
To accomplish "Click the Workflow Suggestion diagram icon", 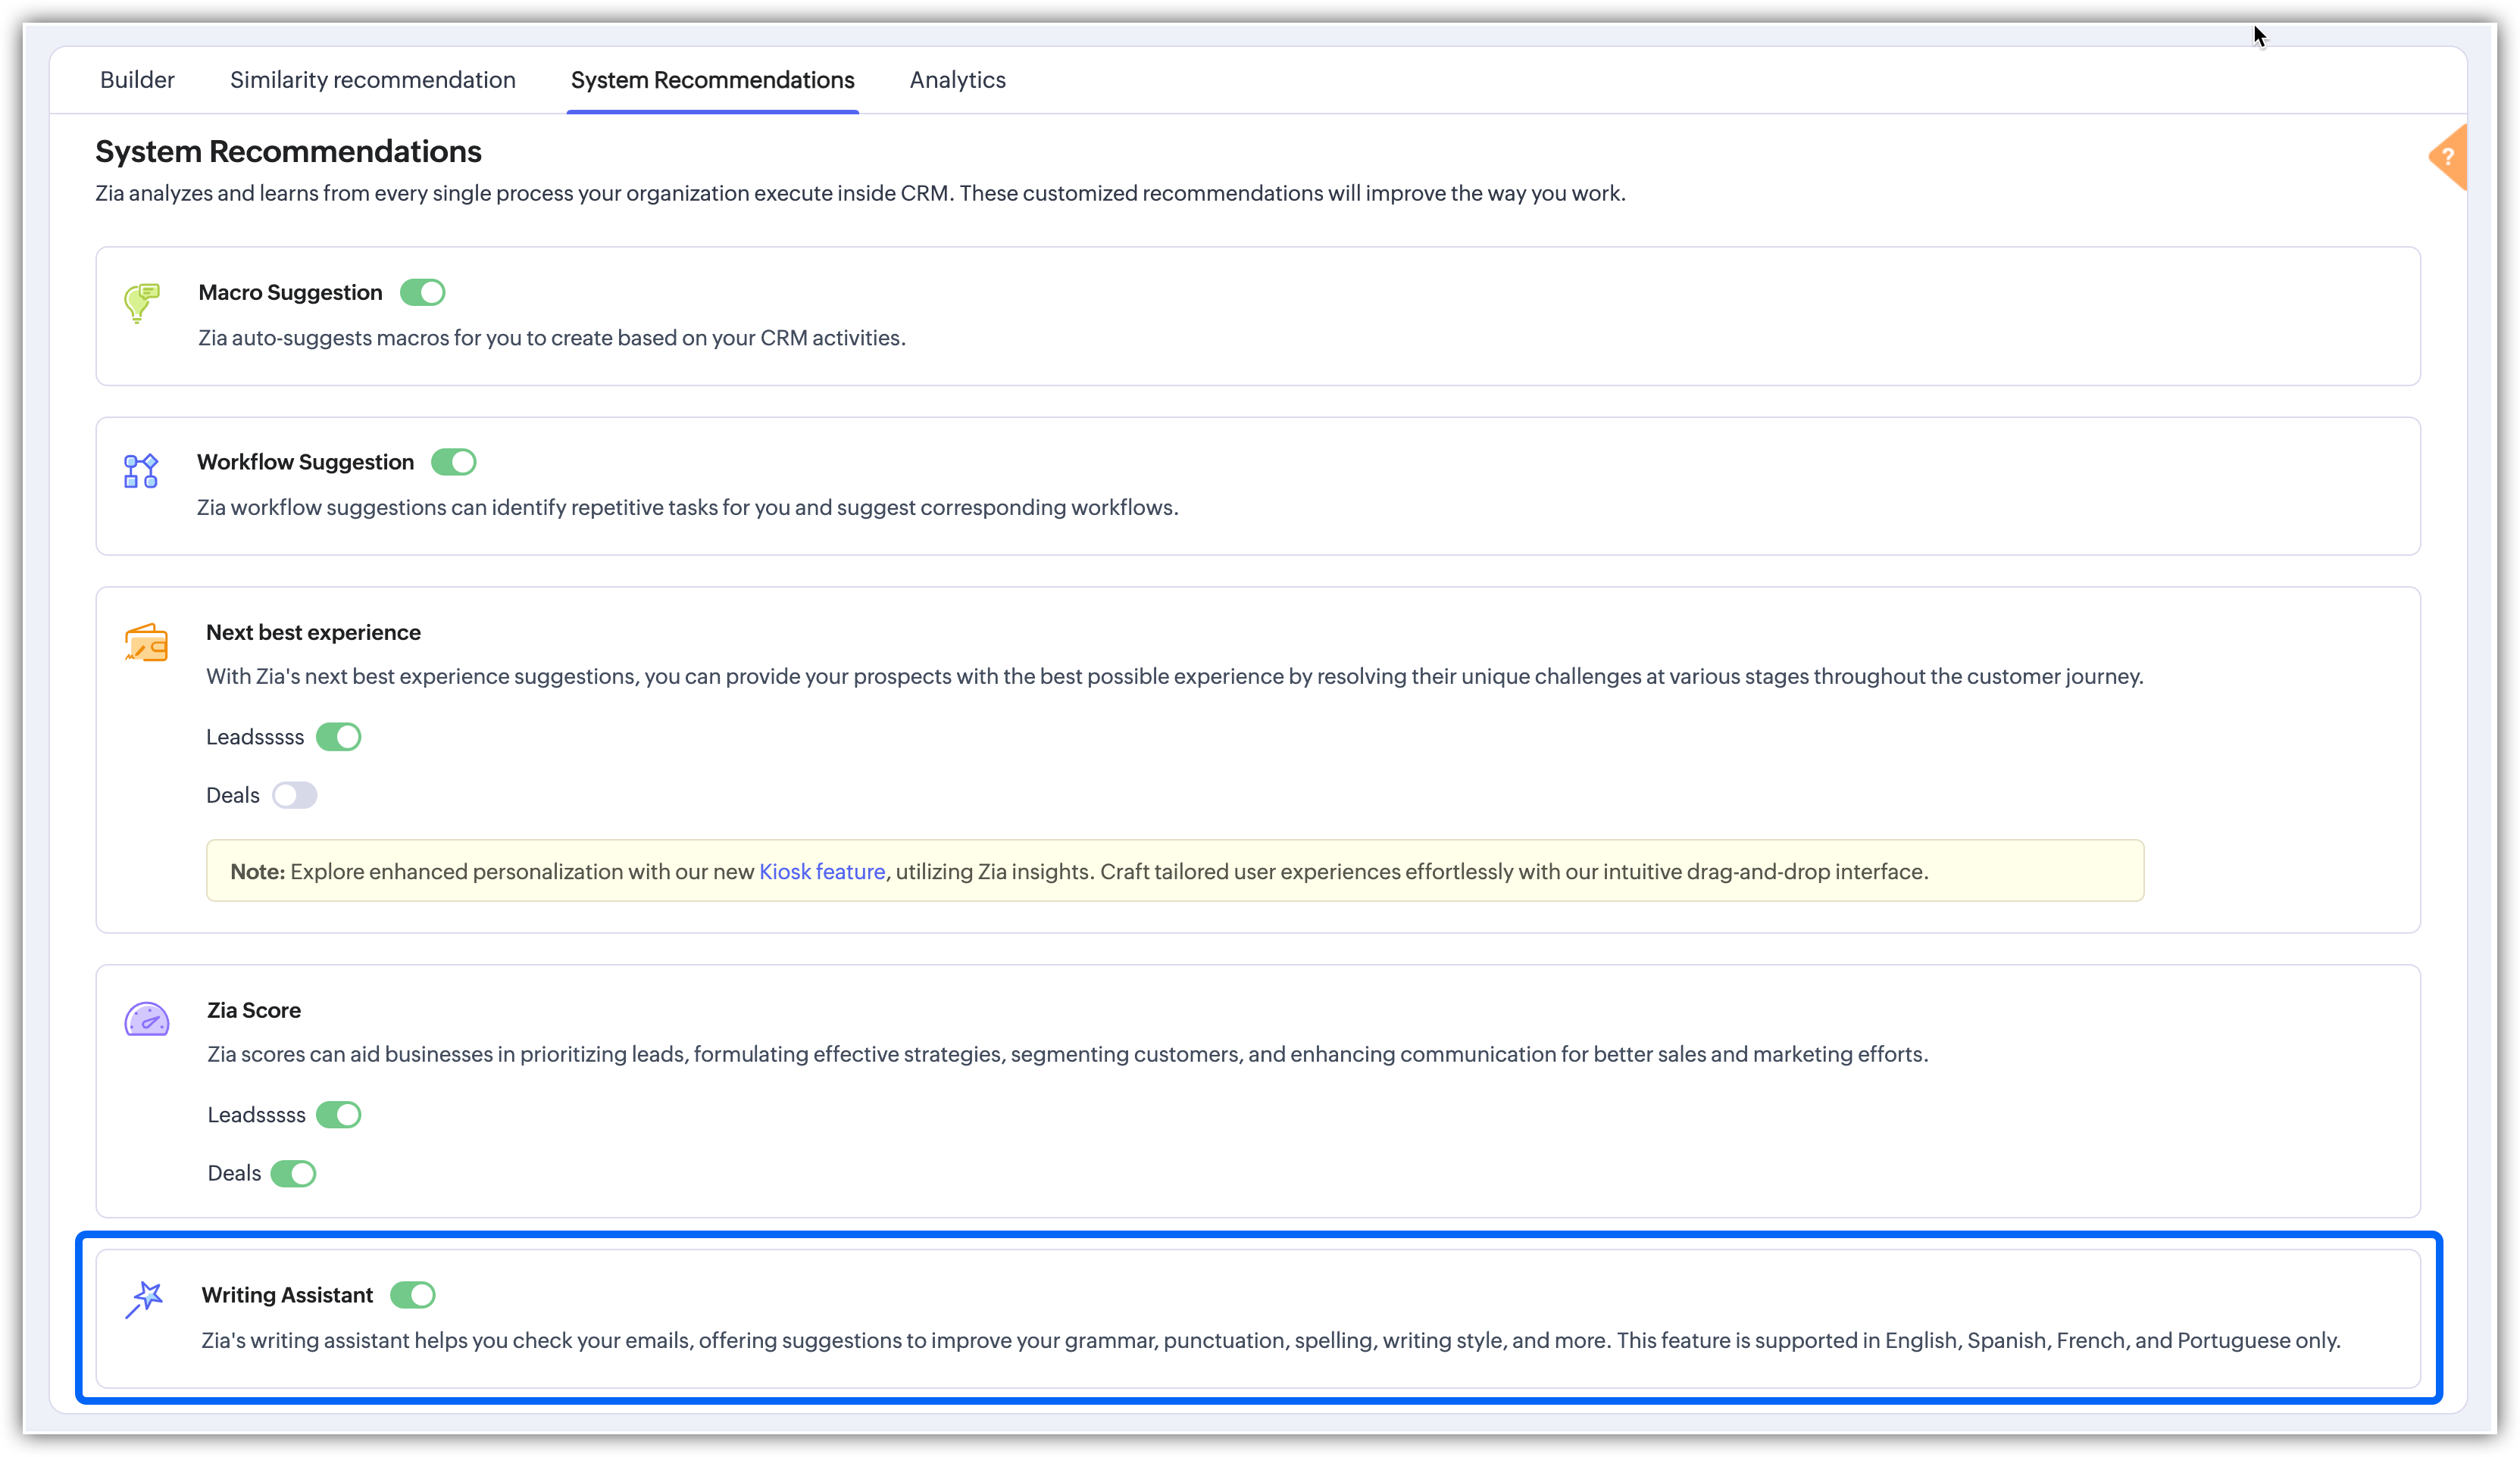I will [141, 471].
